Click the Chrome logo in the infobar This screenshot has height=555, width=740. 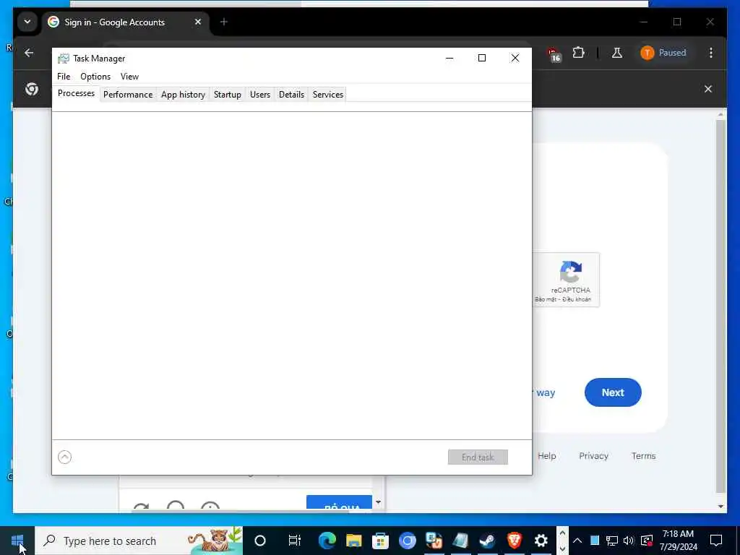click(32, 89)
